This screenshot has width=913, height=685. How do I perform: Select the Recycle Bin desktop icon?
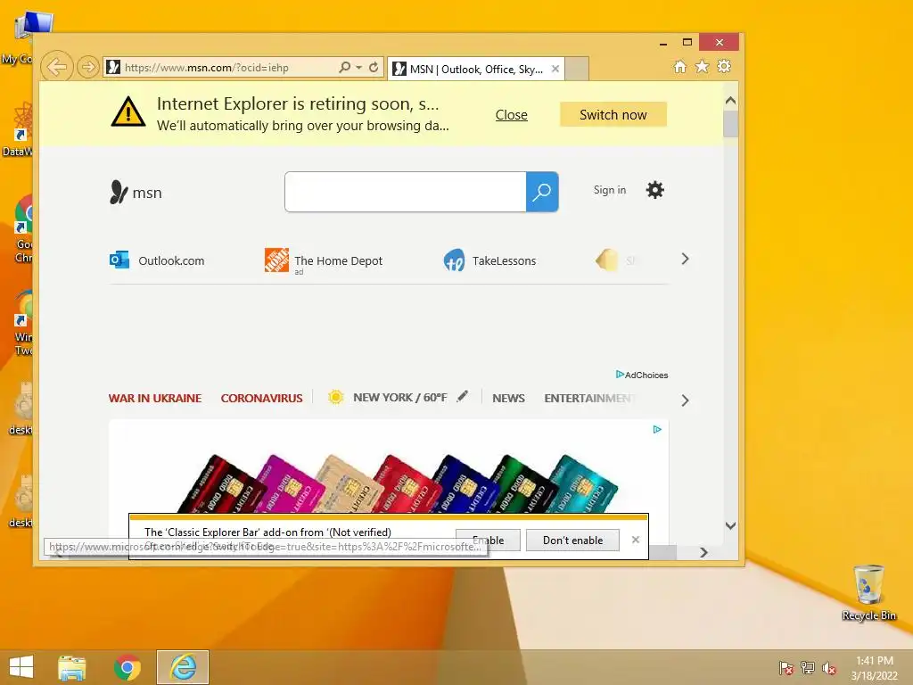click(868, 592)
